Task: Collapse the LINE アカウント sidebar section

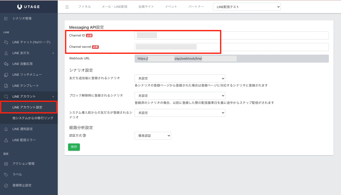Action: pos(53,97)
